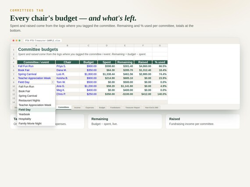Select column A header
Image resolution: width=250 pixels, height=187 pixels.
[x=36, y=46]
